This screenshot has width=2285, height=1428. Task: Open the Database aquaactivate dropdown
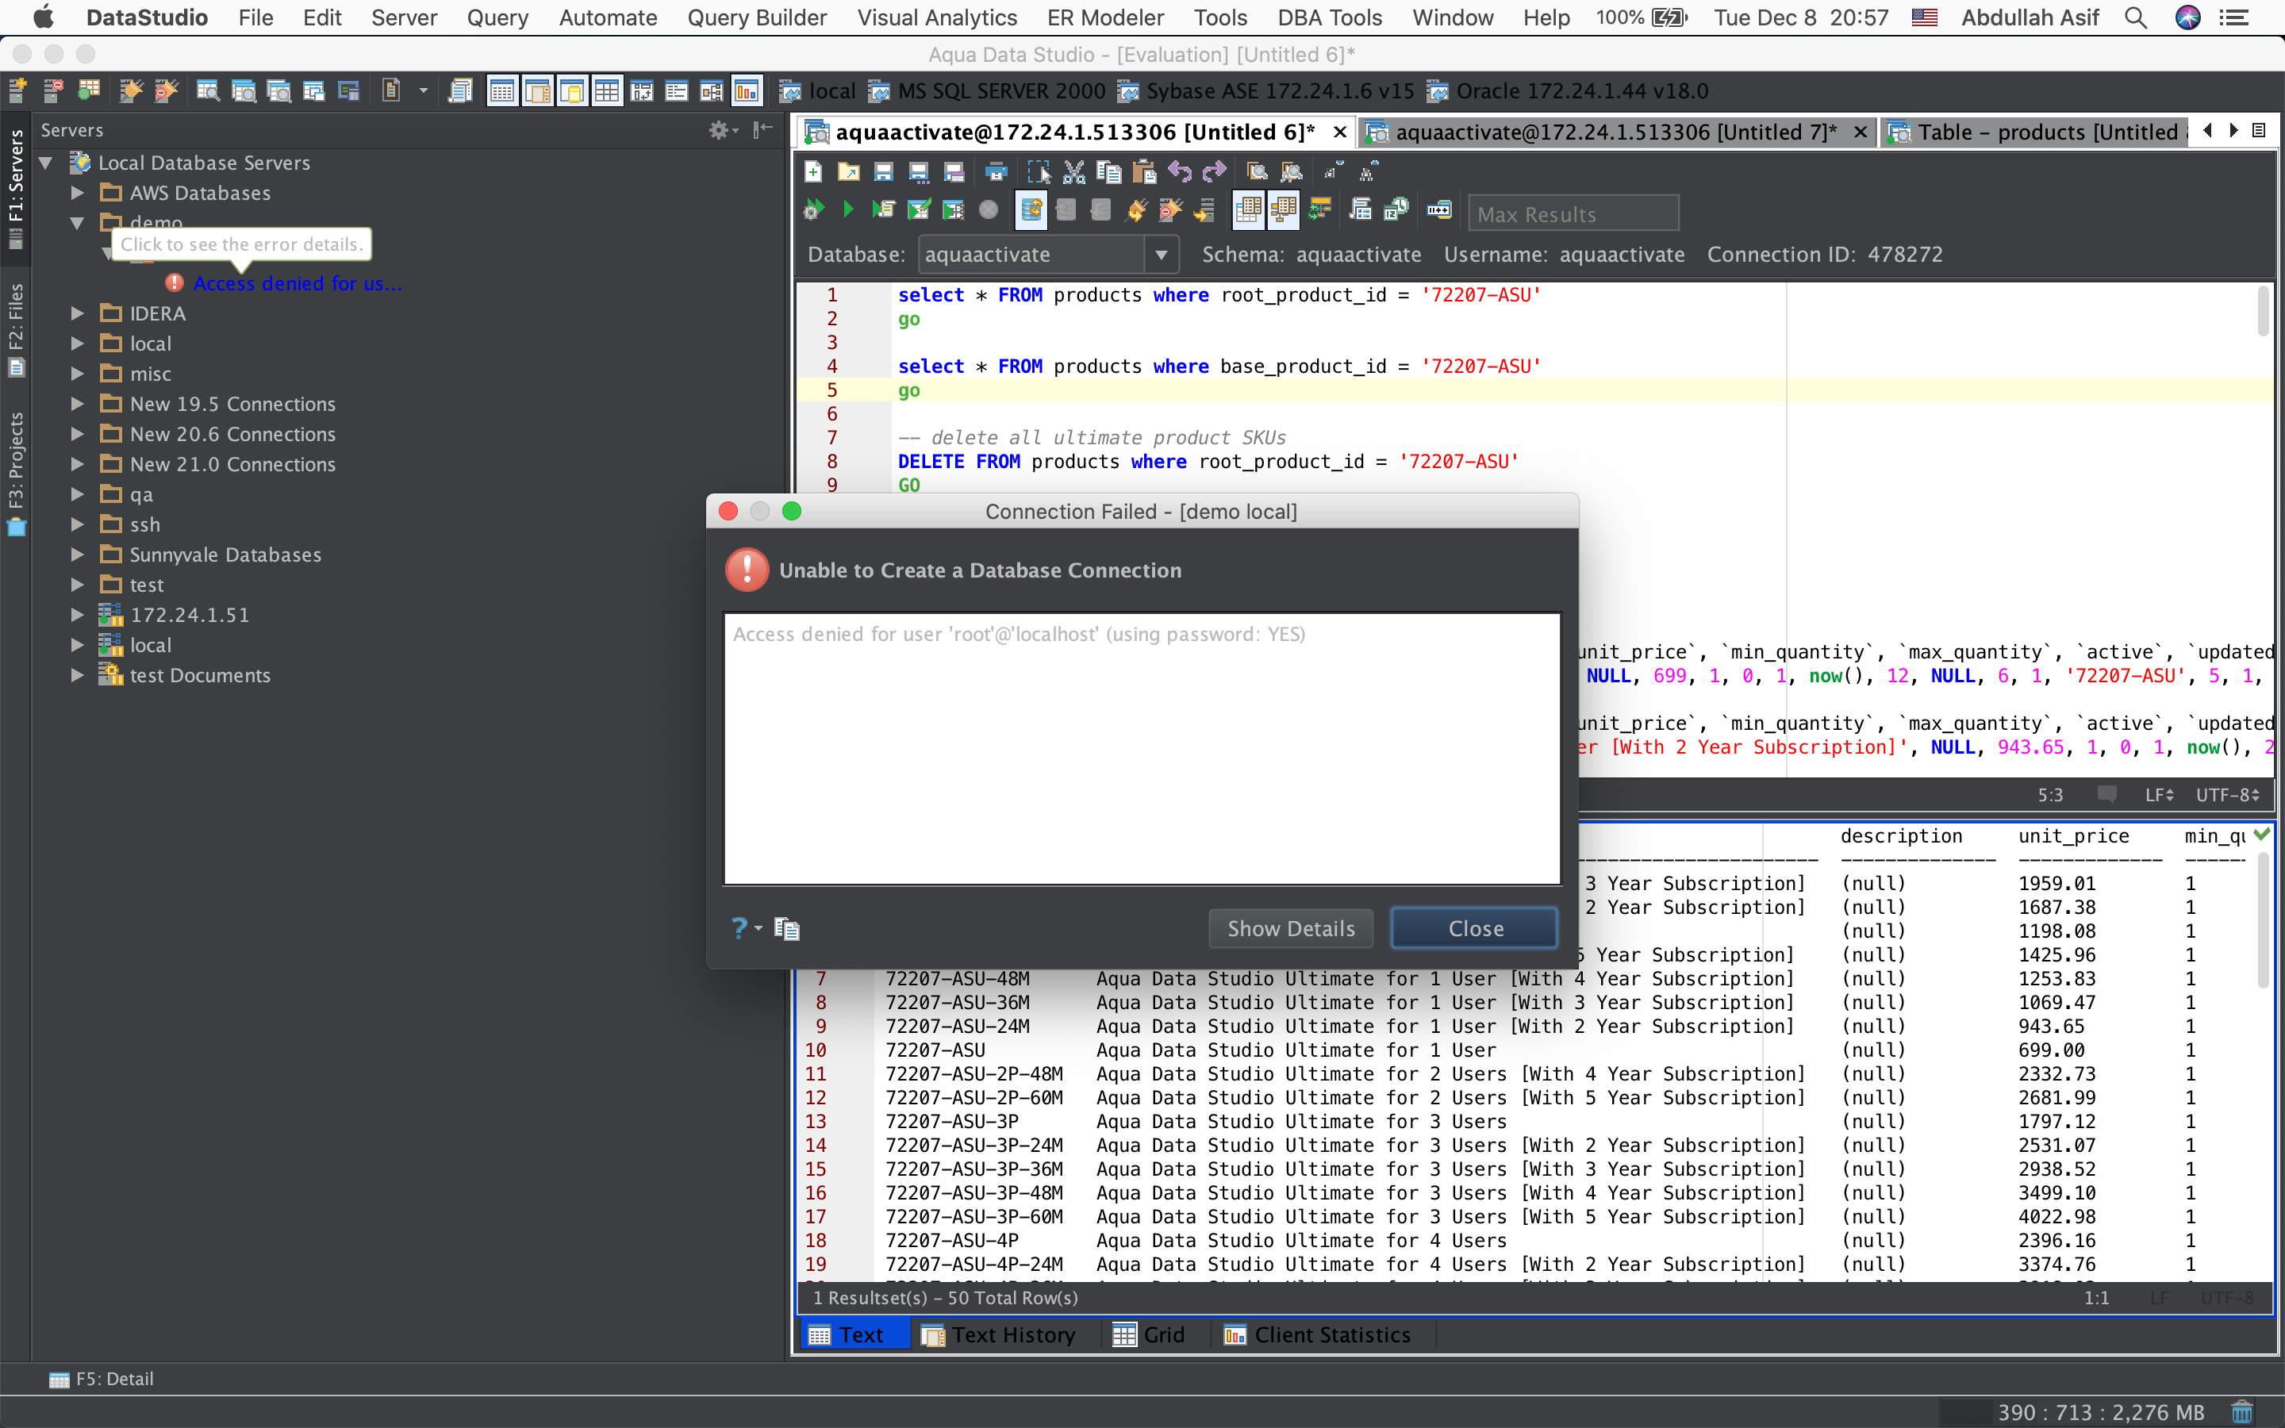1161,255
